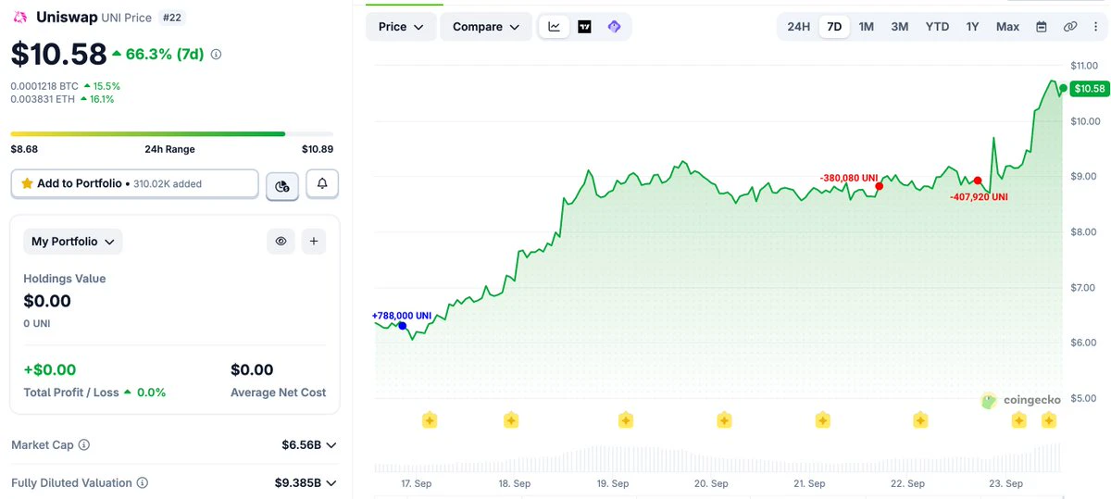The width and height of the screenshot is (1111, 499).
Task: Open the My Portfolio dropdown
Action: pyautogui.click(x=73, y=242)
